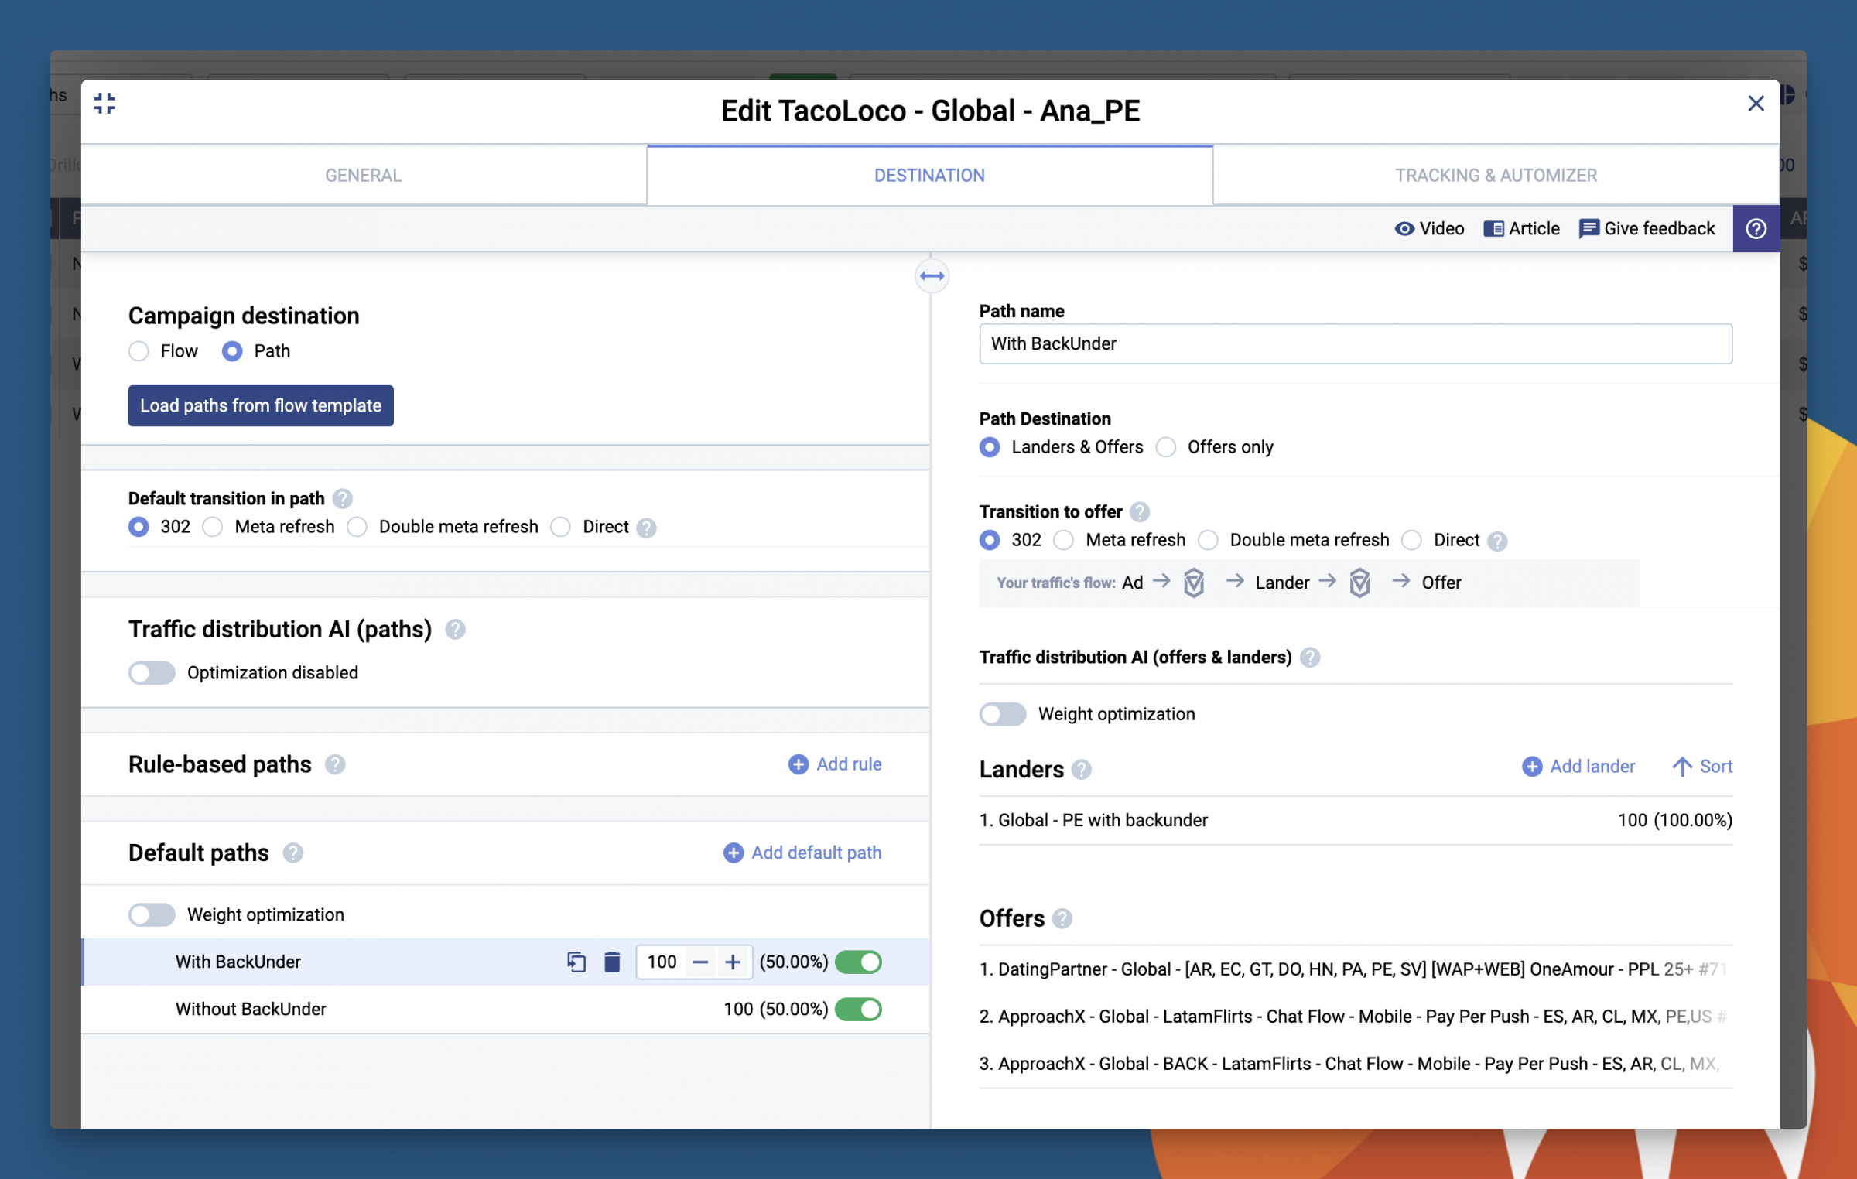Select 302 default transition in path
This screenshot has width=1857, height=1179.
(139, 527)
